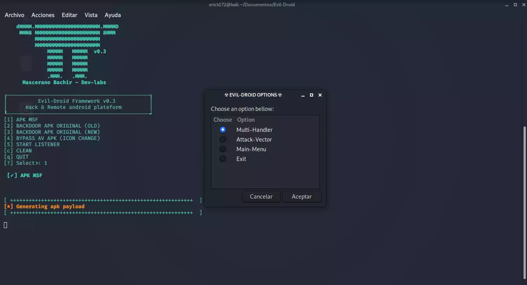The height and width of the screenshot is (285, 527).
Task: Click the '[5] START LISTENER' line
Action: (32, 145)
